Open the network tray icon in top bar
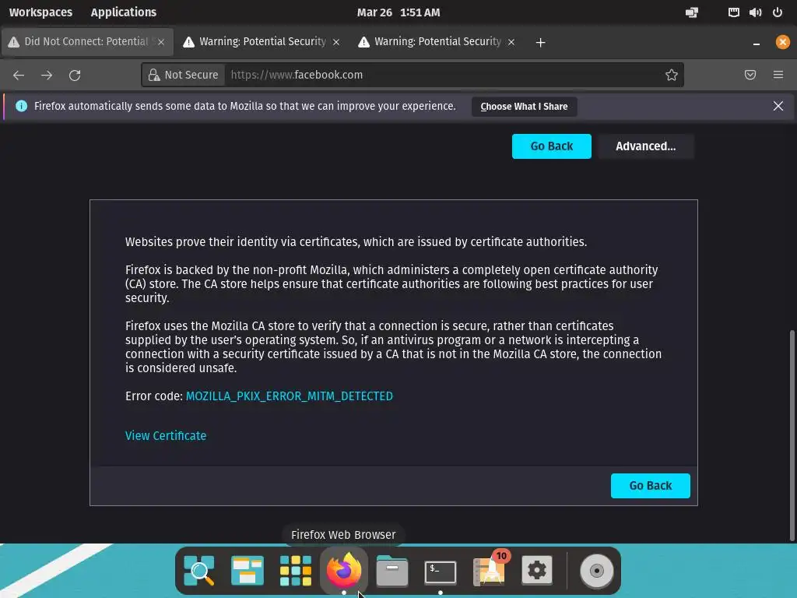The height and width of the screenshot is (598, 797). tap(733, 12)
